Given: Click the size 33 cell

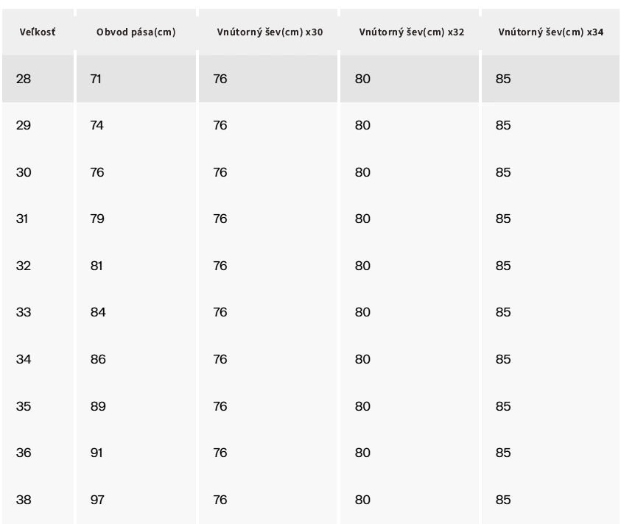Looking at the screenshot, I should [24, 313].
